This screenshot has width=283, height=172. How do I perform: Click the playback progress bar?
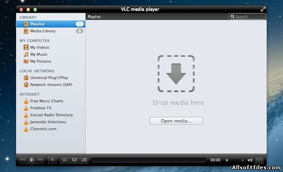(148, 160)
